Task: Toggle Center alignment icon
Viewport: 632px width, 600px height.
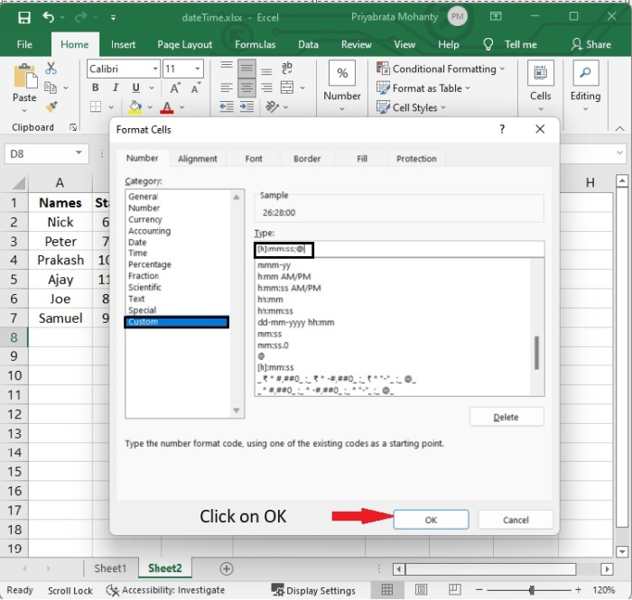Action: (246, 88)
